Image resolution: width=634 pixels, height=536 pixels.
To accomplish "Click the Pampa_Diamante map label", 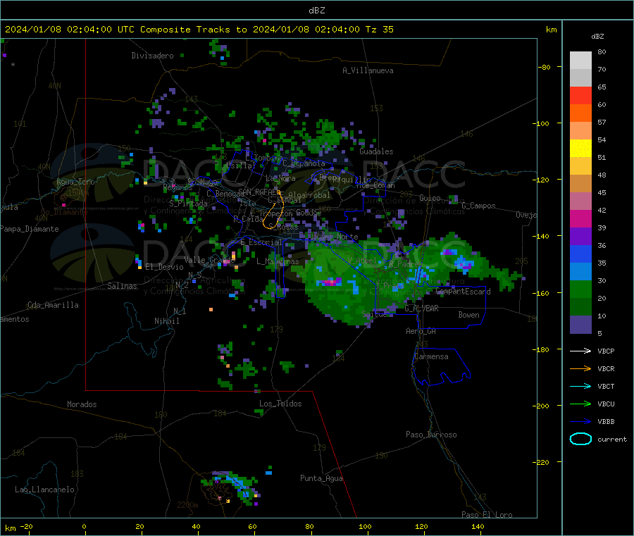I will [30, 229].
